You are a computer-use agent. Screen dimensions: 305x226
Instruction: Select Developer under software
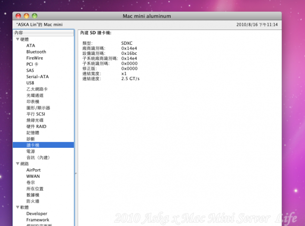pos(37,214)
